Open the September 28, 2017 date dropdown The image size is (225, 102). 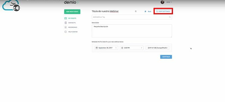pyautogui.click(x=106, y=48)
